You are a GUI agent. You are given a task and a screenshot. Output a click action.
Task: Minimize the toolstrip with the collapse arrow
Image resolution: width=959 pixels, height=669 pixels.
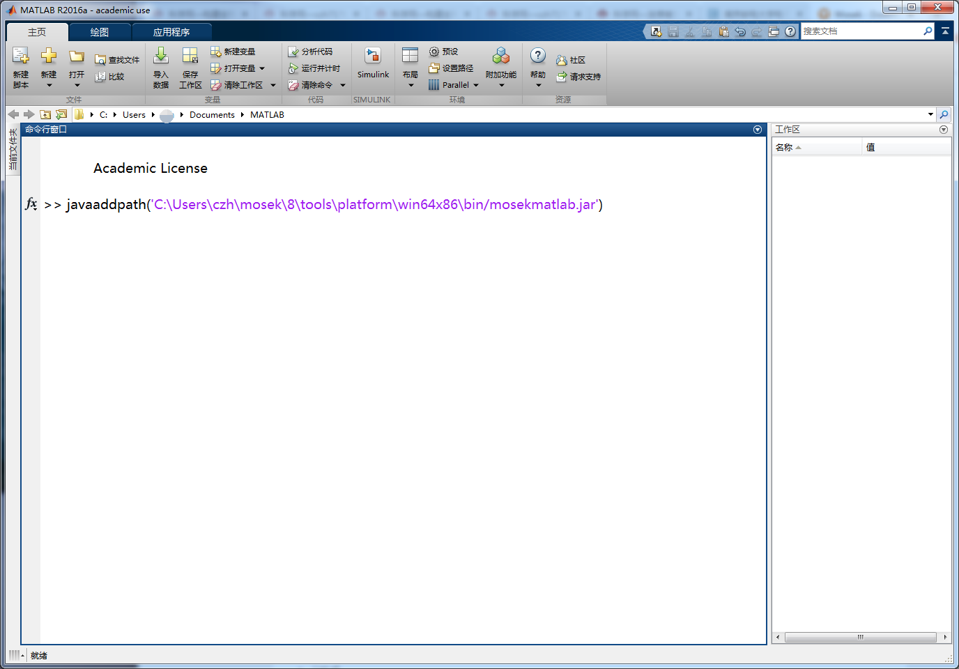pyautogui.click(x=945, y=31)
